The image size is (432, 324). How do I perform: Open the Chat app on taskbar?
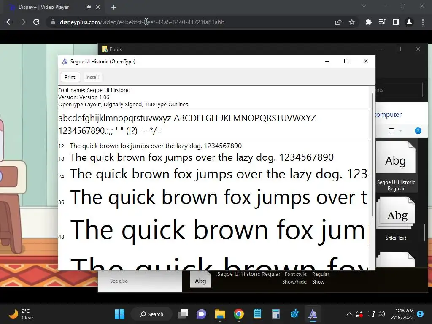[201, 314]
